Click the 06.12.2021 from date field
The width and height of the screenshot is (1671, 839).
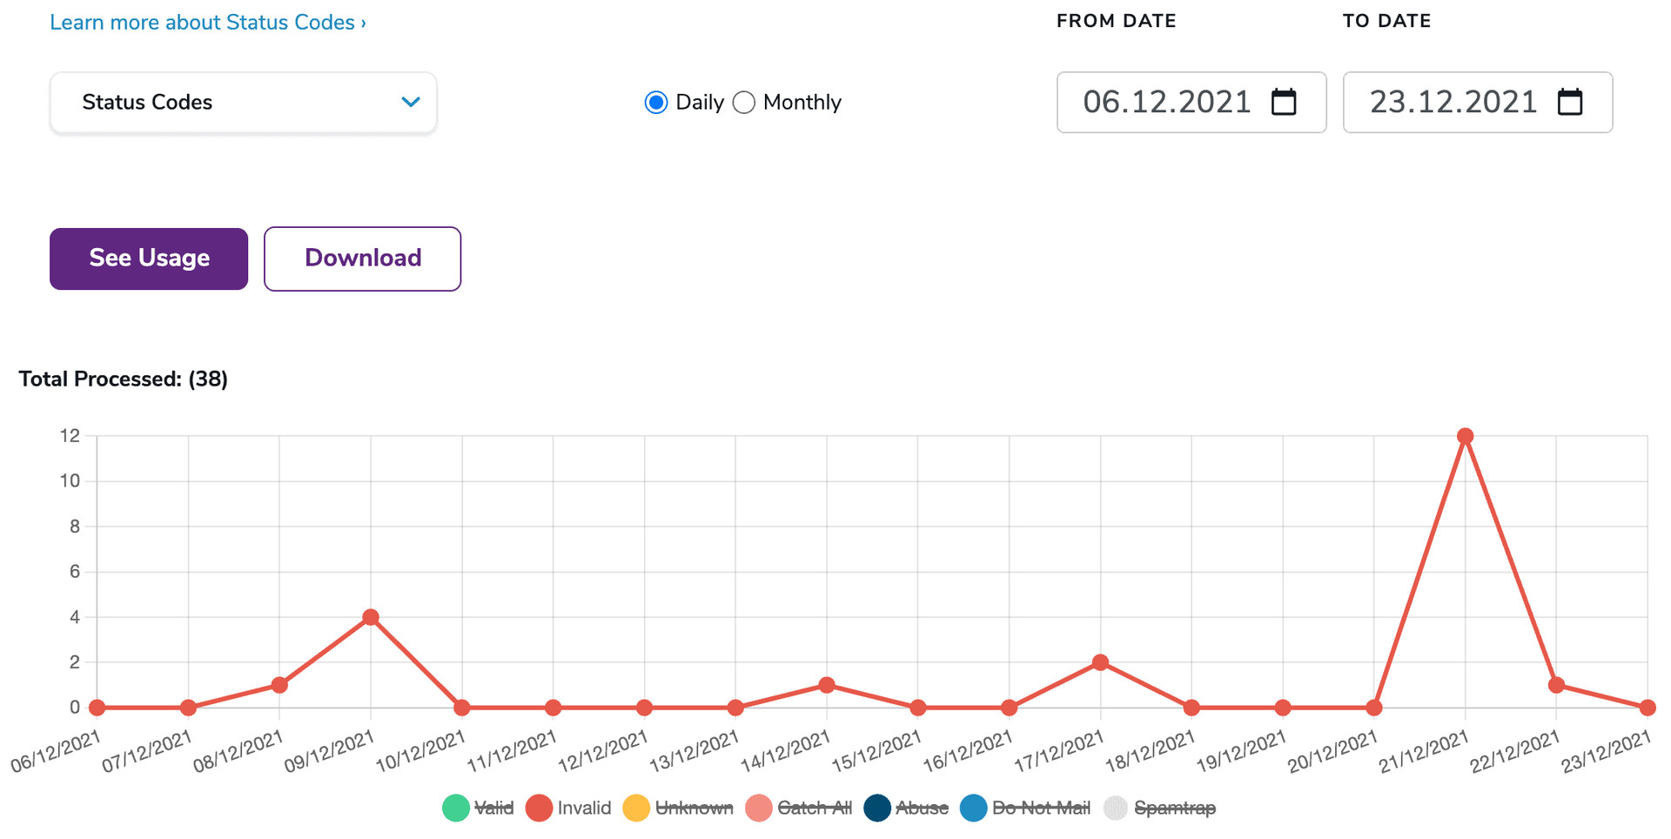pos(1166,102)
